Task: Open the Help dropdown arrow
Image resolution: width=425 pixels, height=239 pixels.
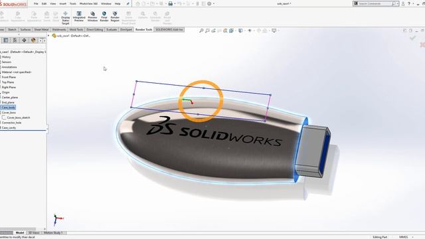Action: point(412,4)
